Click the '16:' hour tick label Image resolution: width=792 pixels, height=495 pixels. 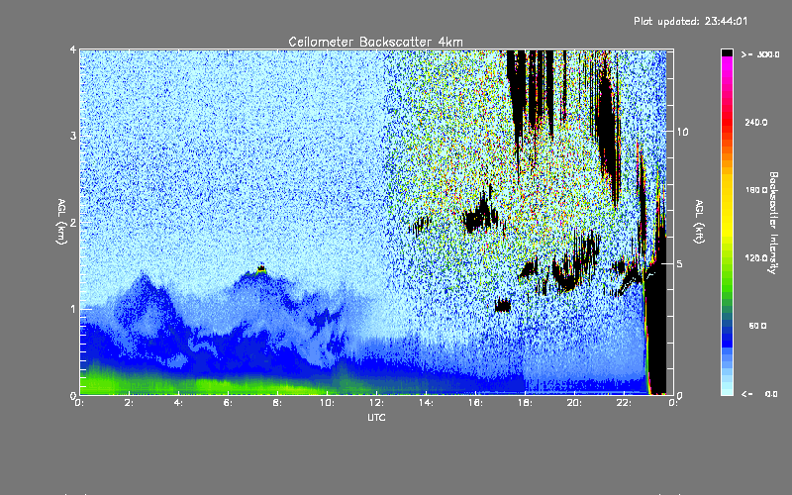click(476, 403)
